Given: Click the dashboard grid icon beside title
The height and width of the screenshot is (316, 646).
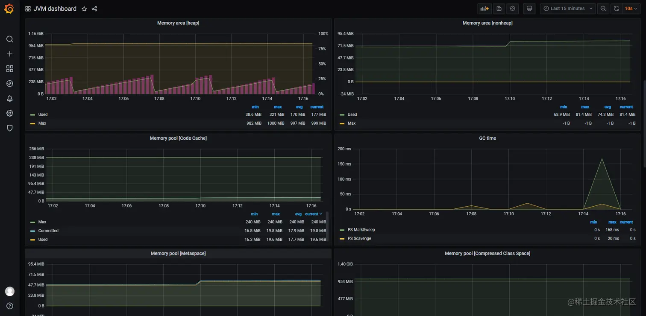Looking at the screenshot, I should (28, 9).
